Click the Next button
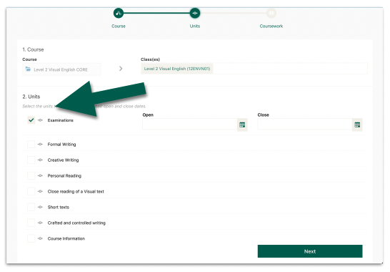Viewport: 390px width, 272px height. [x=310, y=251]
